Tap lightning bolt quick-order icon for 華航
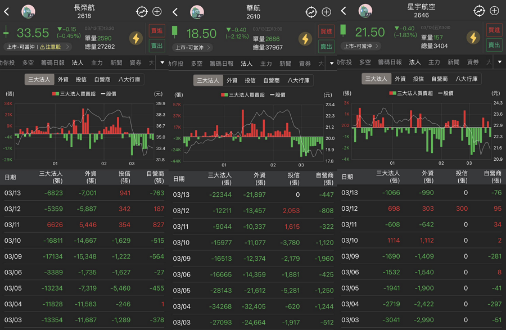Image resolution: width=506 pixels, height=330 pixels. click(305, 39)
